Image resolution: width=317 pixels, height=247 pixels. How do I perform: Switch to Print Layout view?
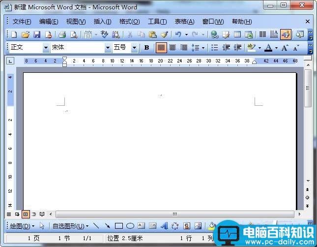coord(26,214)
